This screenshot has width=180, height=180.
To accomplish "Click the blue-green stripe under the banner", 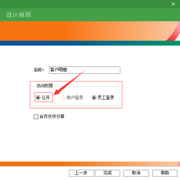I will 90,43.
